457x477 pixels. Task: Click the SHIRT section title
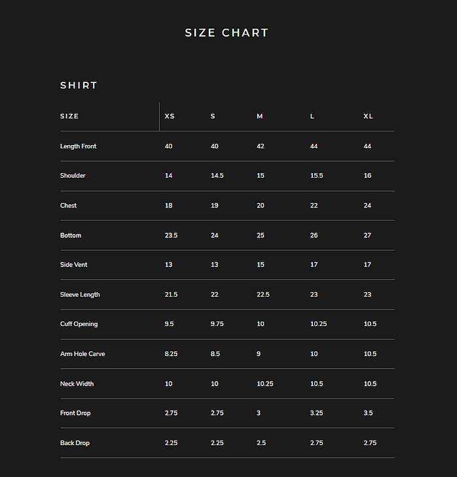(79, 86)
